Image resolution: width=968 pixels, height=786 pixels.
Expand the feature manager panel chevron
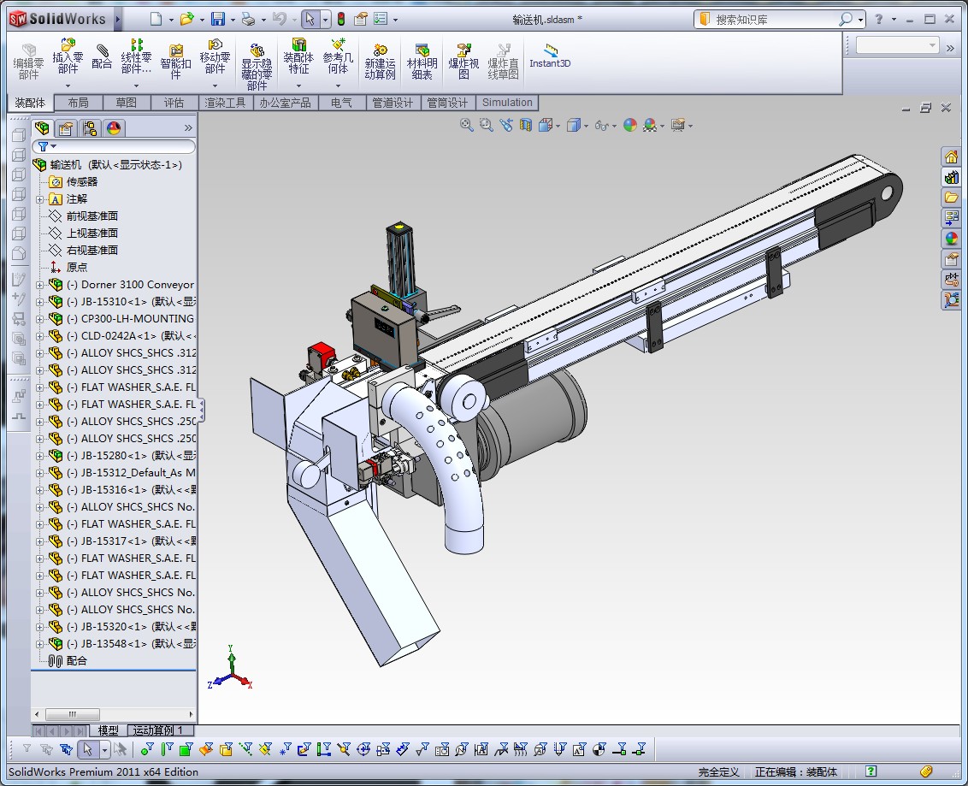tap(188, 127)
